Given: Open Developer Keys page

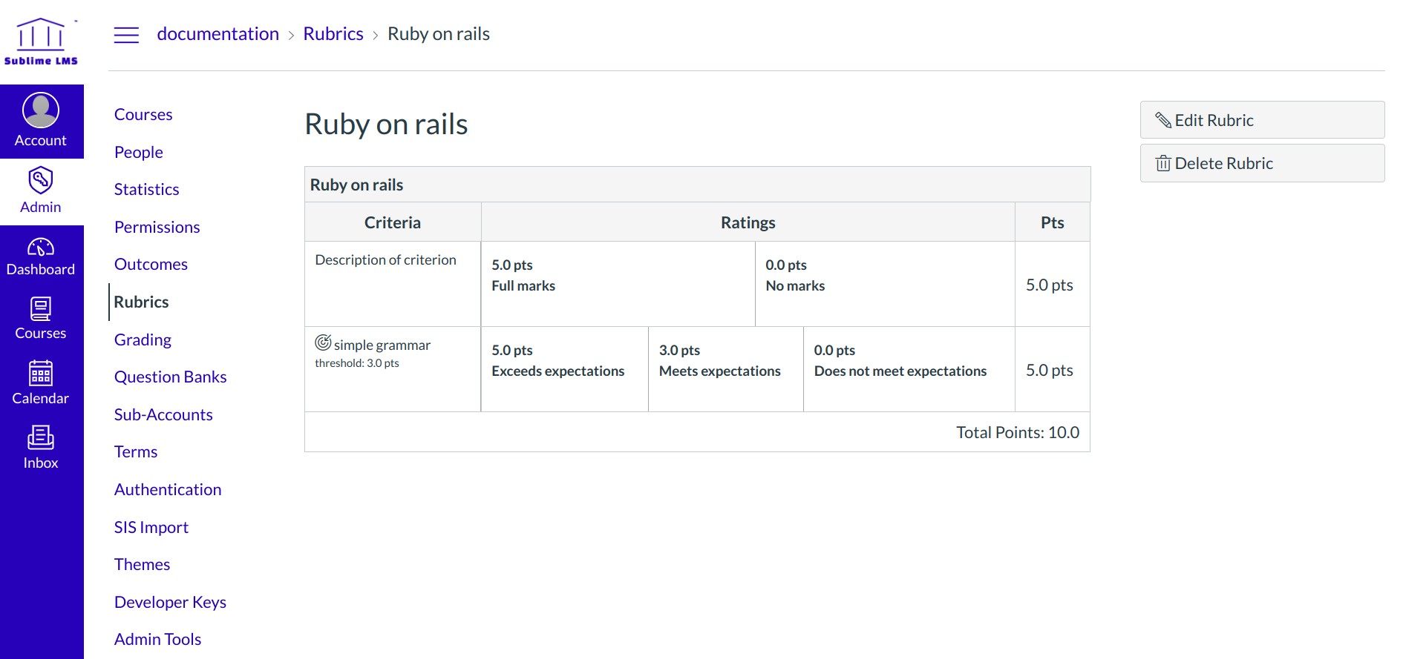Looking at the screenshot, I should (171, 602).
